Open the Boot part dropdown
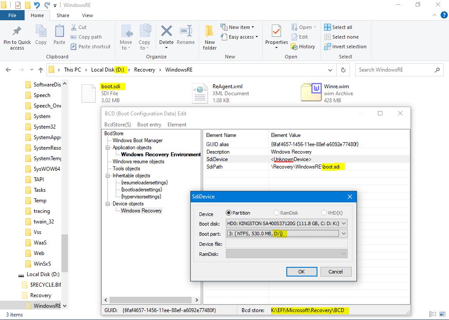Viewport: 449px width, 320px height. tap(343, 234)
